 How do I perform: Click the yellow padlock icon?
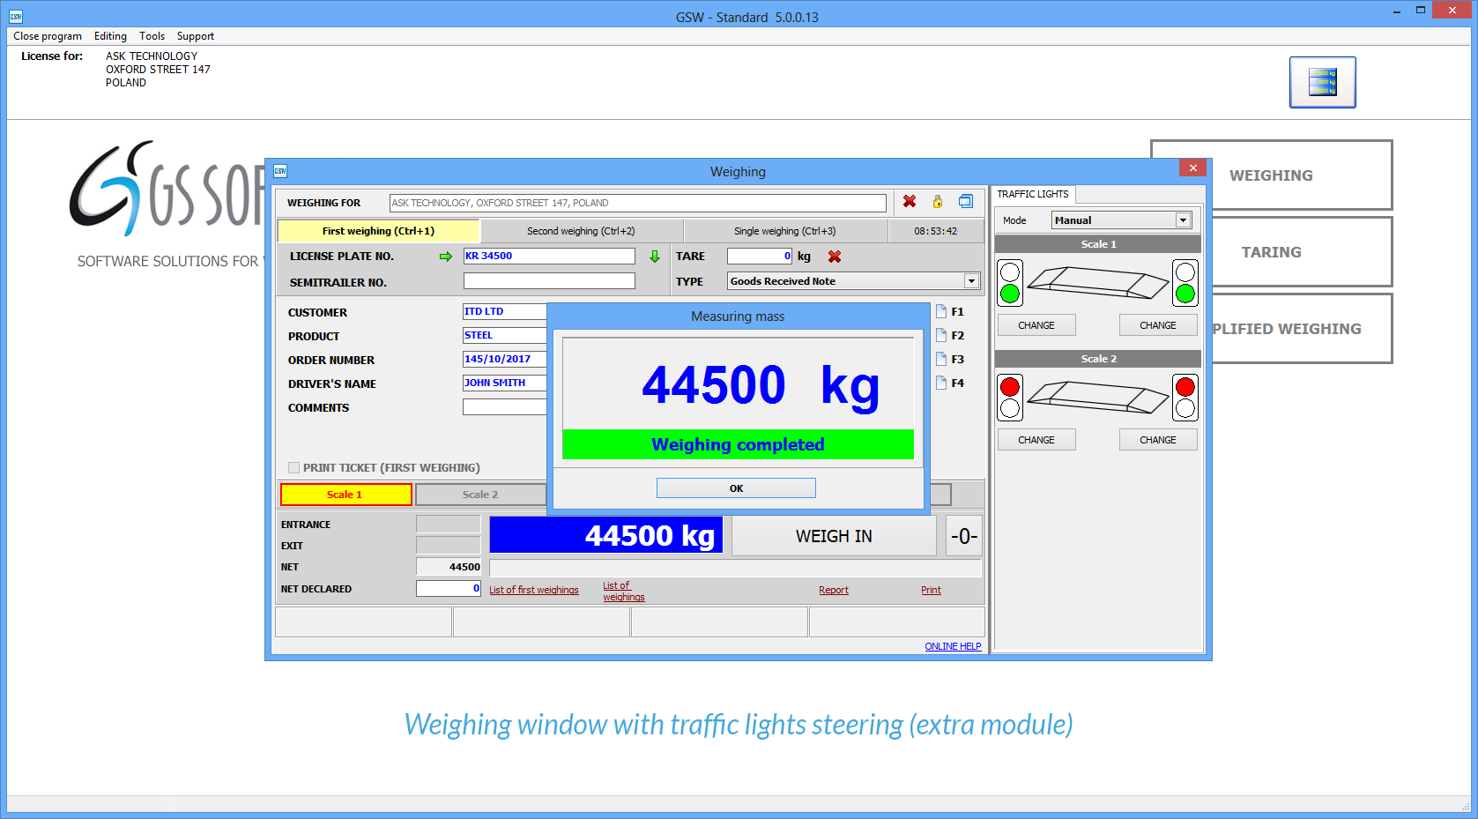click(x=938, y=202)
